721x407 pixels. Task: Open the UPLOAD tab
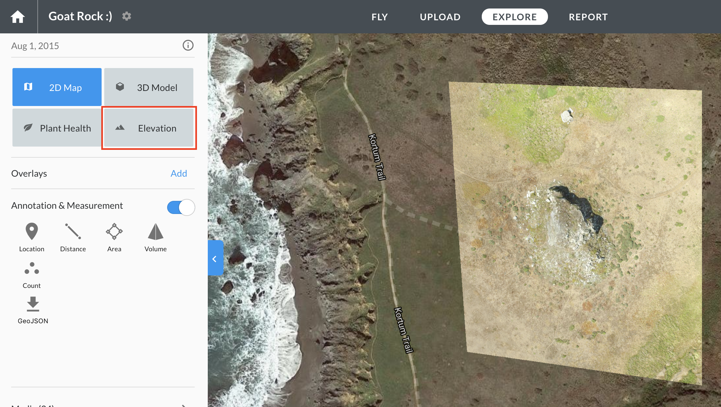tap(440, 17)
